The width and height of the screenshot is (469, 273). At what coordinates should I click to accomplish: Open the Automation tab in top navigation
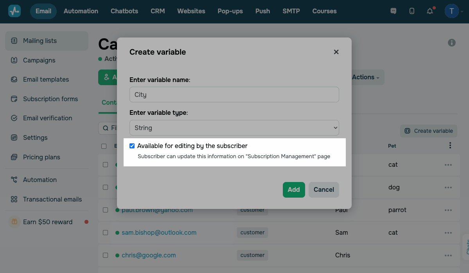click(81, 11)
